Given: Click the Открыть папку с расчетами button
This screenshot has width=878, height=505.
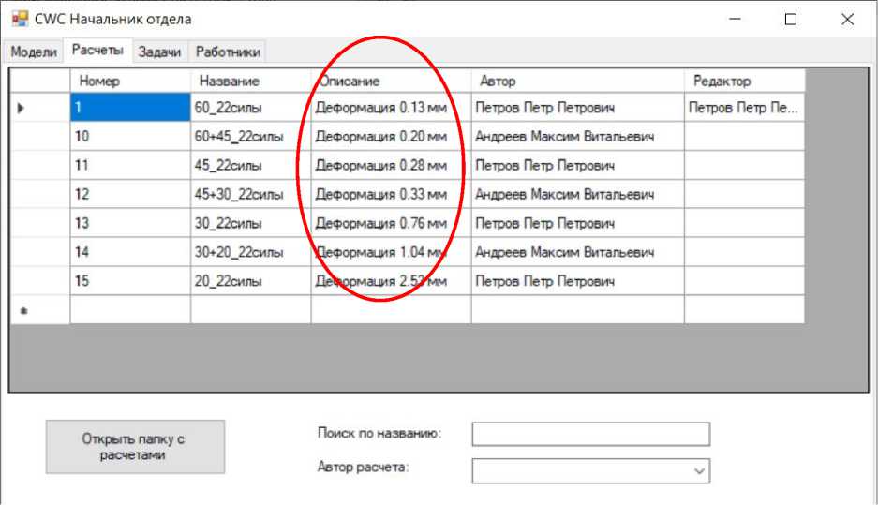Looking at the screenshot, I should tap(135, 447).
